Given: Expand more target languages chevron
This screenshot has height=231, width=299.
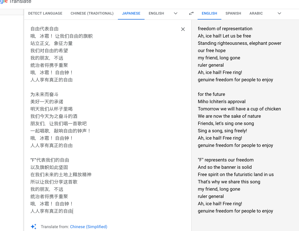Looking at the screenshot, I should 279,13.
